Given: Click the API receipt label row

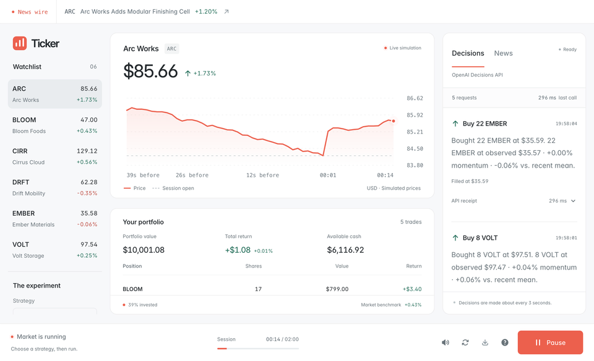Looking at the screenshot, I should coord(514,201).
